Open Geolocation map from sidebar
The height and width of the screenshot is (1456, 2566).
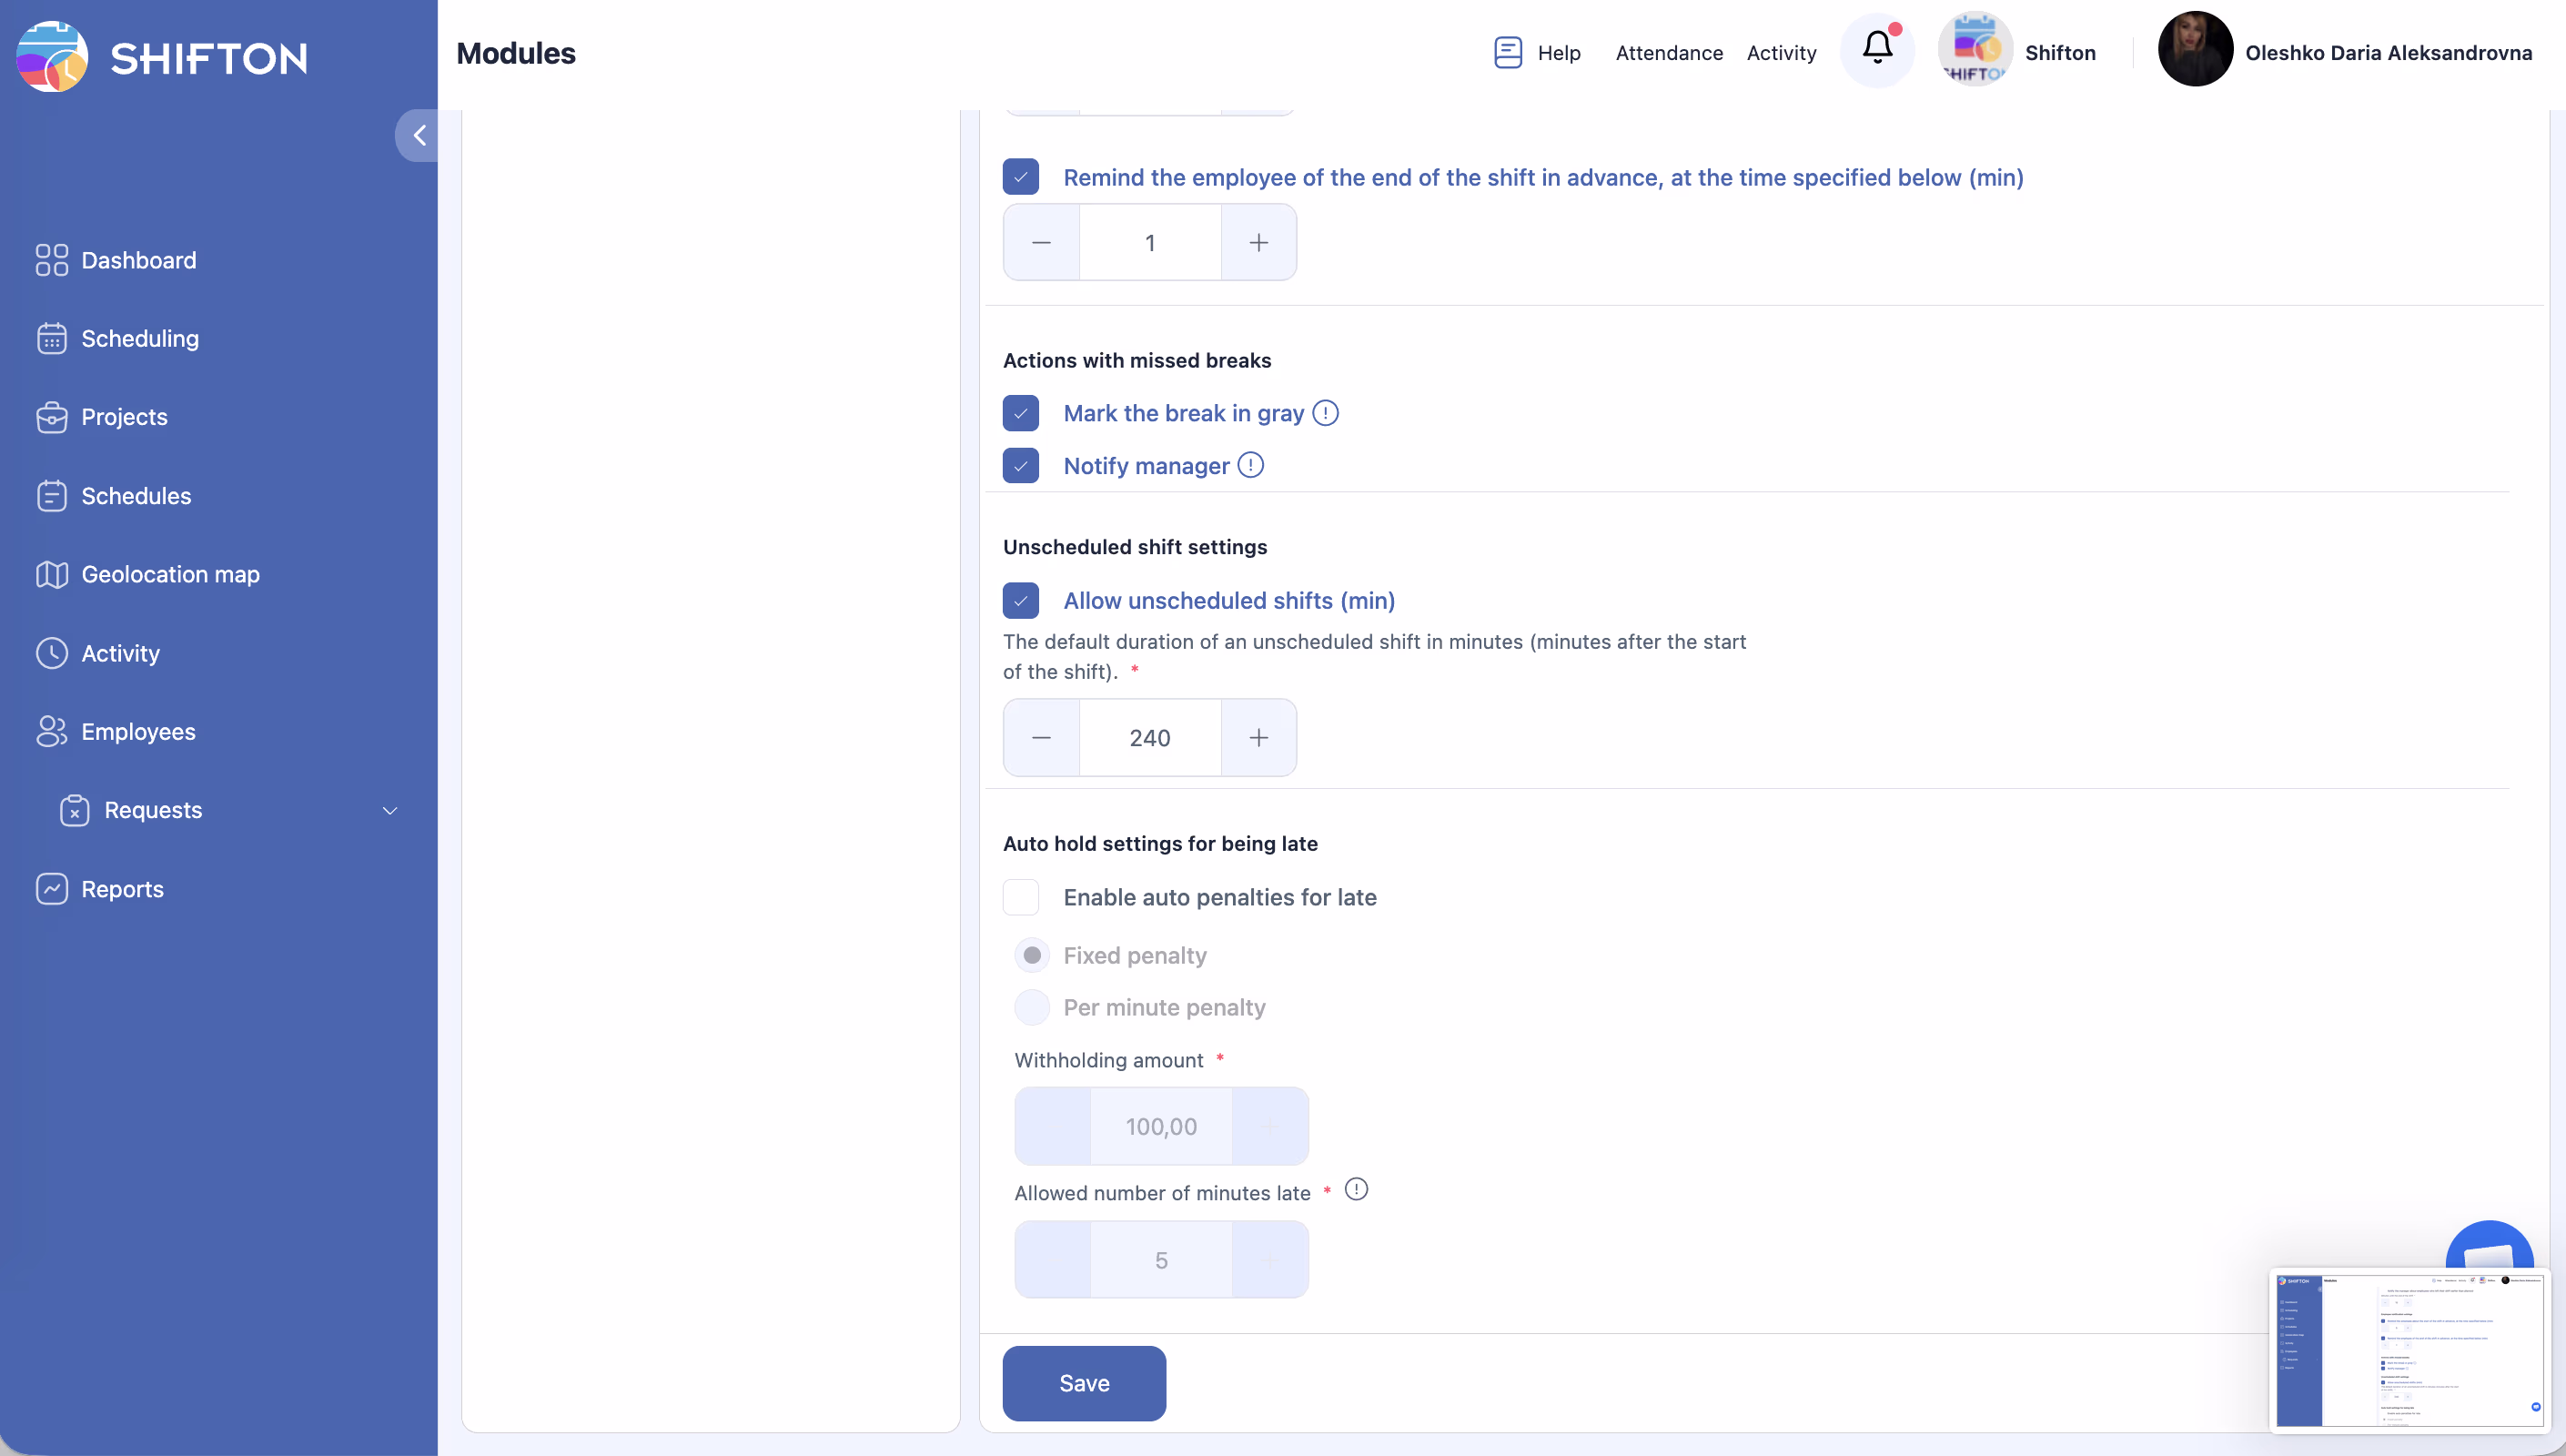click(170, 574)
